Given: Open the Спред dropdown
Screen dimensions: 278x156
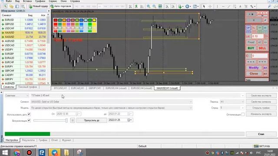Looking at the screenshot, I should click(x=232, y=108).
